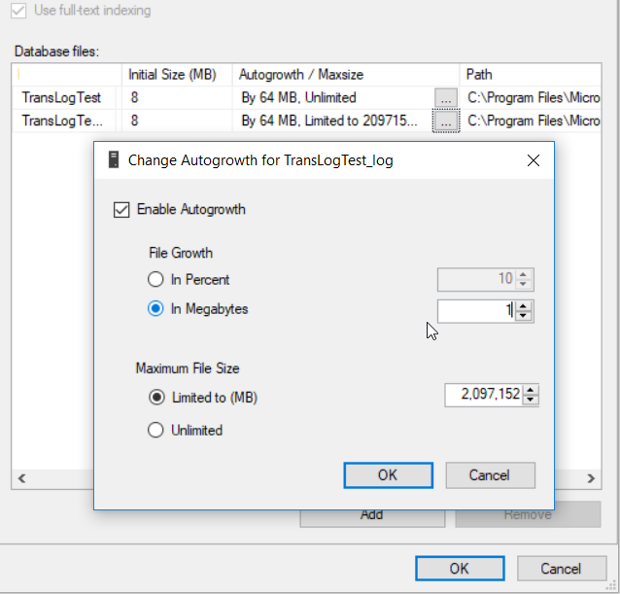Screen dimensions: 620x594
Task: Confirm autogrowth changes with dialog OK button
Action: point(388,475)
